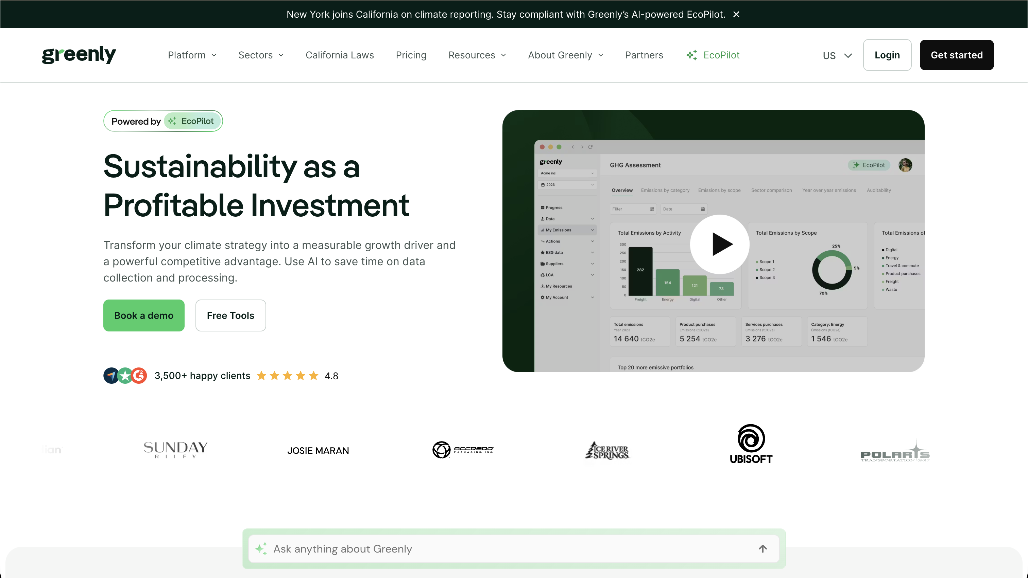The width and height of the screenshot is (1028, 578).
Task: Click the reload icon in preview browser
Action: (590, 147)
